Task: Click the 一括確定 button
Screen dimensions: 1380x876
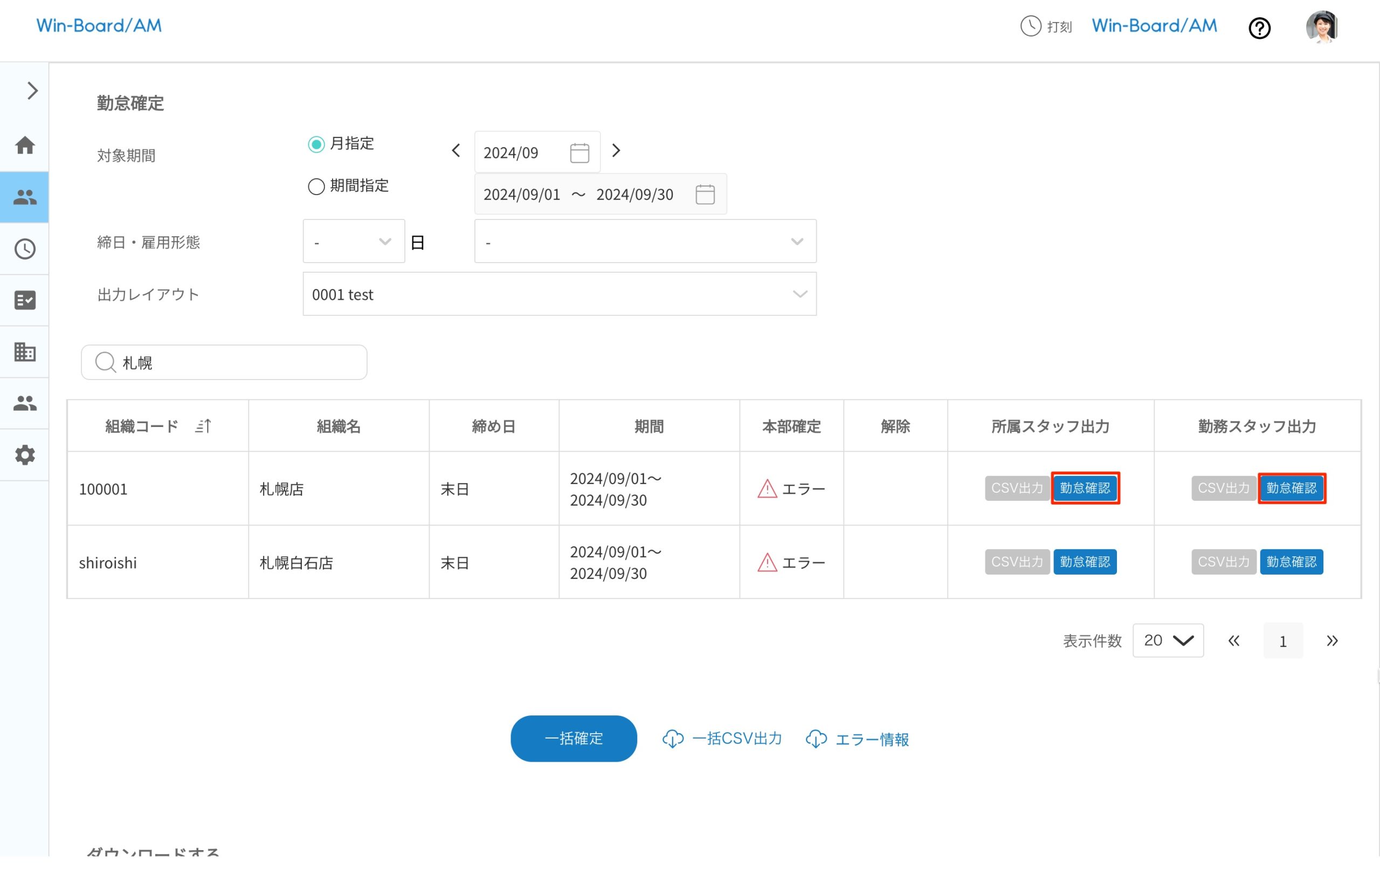Action: [573, 739]
